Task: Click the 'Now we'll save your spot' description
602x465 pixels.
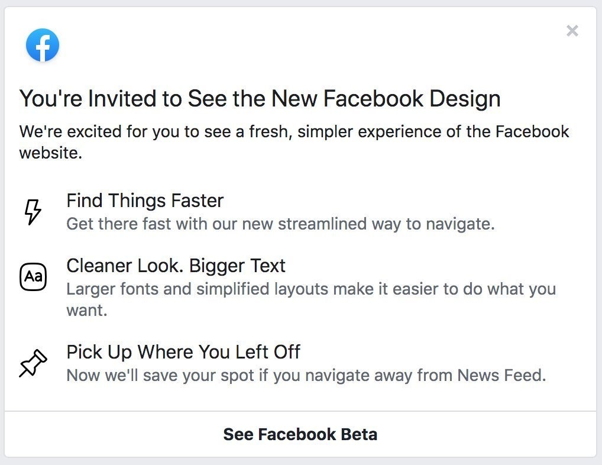Action: (306, 376)
